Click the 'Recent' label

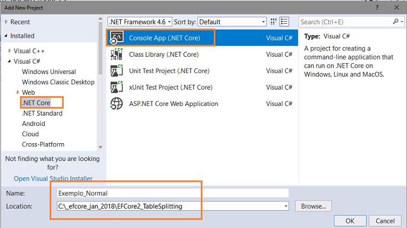[x=20, y=22]
